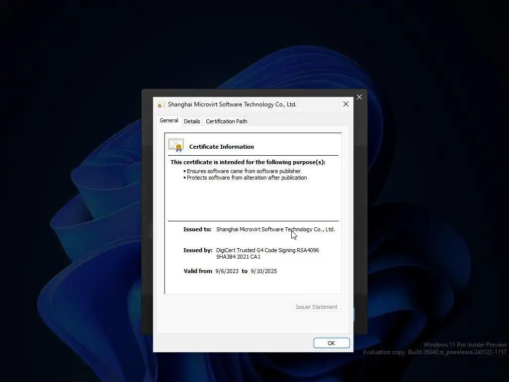The image size is (509, 382).
Task: Click the 'Valid from' label
Action: 198,271
